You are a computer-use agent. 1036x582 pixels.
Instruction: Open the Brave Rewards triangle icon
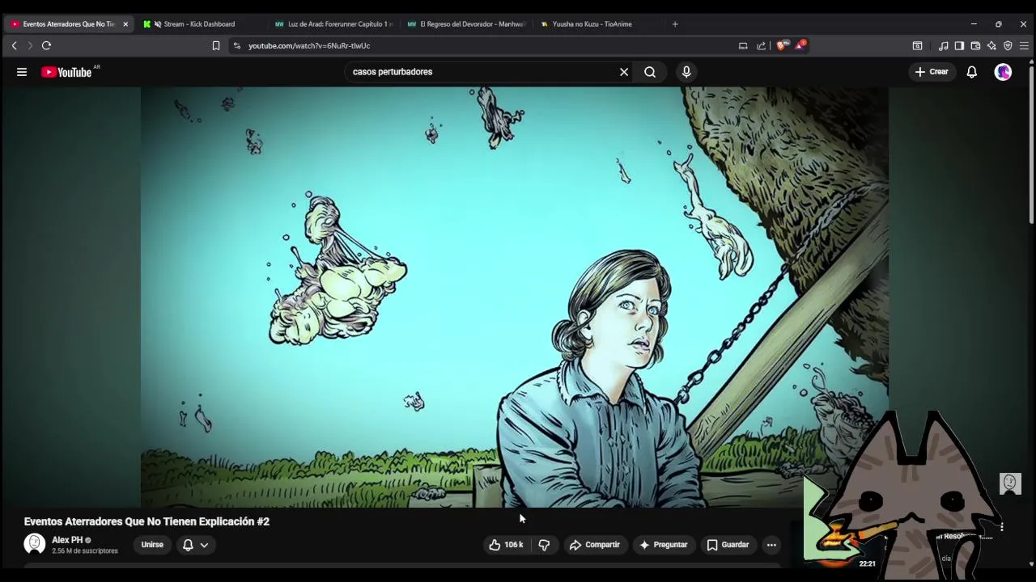pyautogui.click(x=800, y=45)
